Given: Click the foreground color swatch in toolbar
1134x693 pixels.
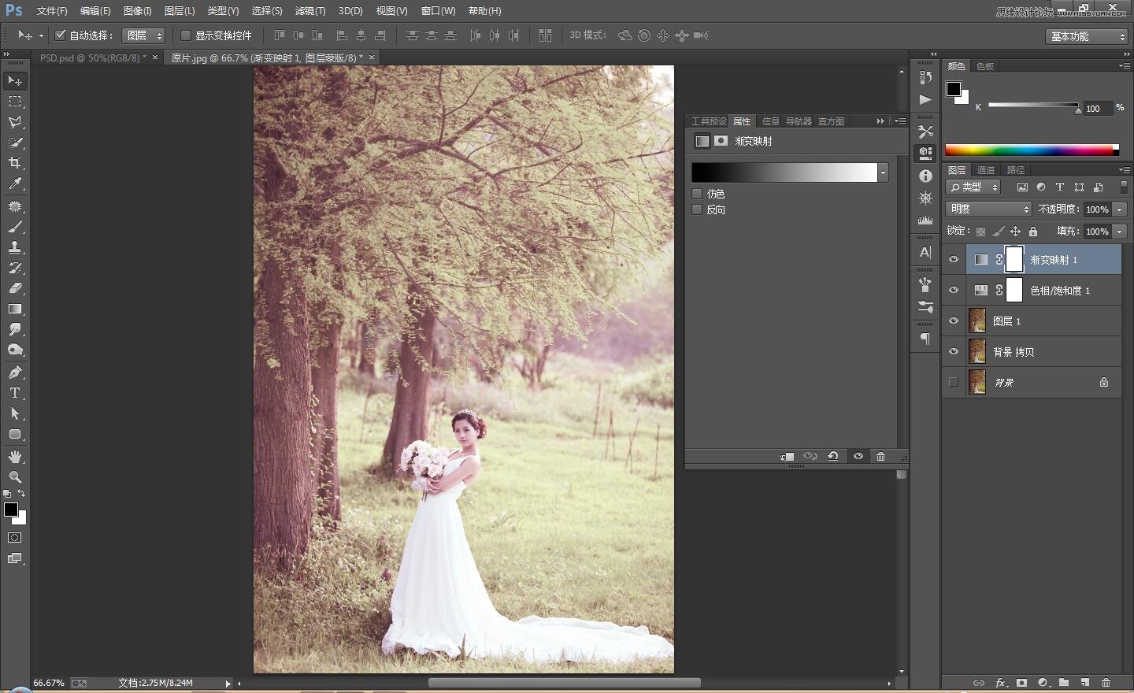Looking at the screenshot, I should (x=10, y=510).
